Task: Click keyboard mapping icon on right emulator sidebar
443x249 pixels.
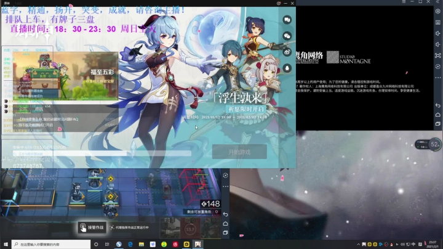Action: pyautogui.click(x=438, y=22)
